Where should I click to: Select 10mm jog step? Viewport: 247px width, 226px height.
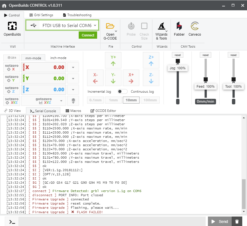(x=131, y=100)
